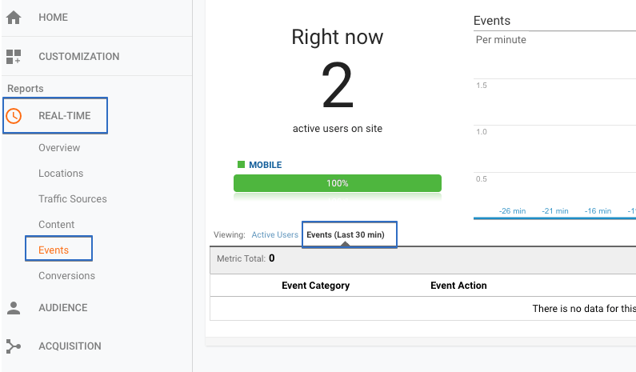Click the Customization dashboard icon
Screen dimensions: 636x372
(14, 57)
